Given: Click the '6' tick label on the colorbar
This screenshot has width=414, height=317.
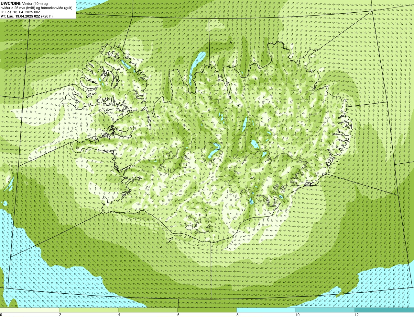Looking at the screenshot, I should (x=178, y=315).
